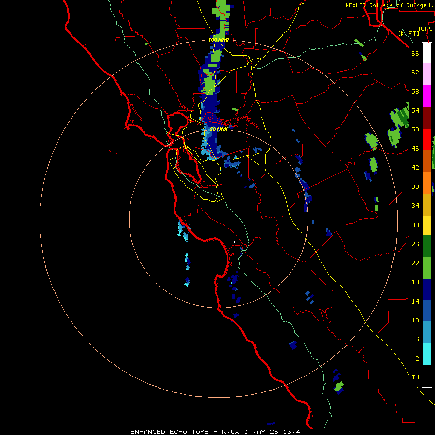This screenshot has width=435, height=435.
Task: Click the white 66 kft color swatch
Action: click(x=427, y=53)
